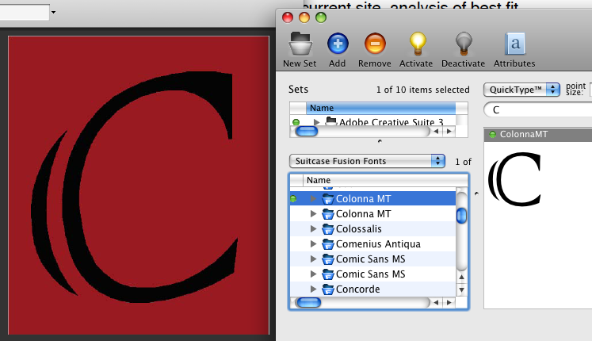Click the fonts list scroll up arrow
The height and width of the screenshot is (341, 592).
(x=461, y=277)
